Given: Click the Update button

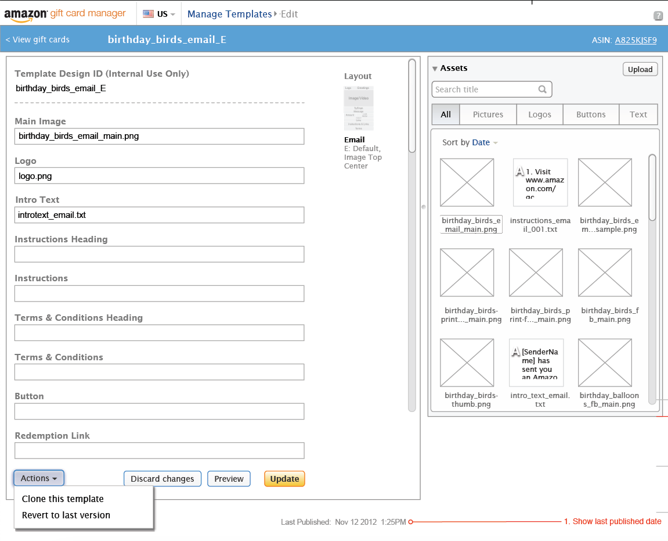Looking at the screenshot, I should click(x=284, y=479).
